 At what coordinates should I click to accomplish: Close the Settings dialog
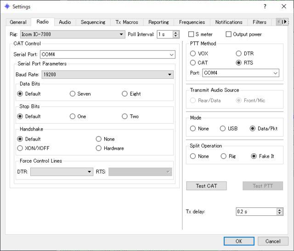(284, 6)
